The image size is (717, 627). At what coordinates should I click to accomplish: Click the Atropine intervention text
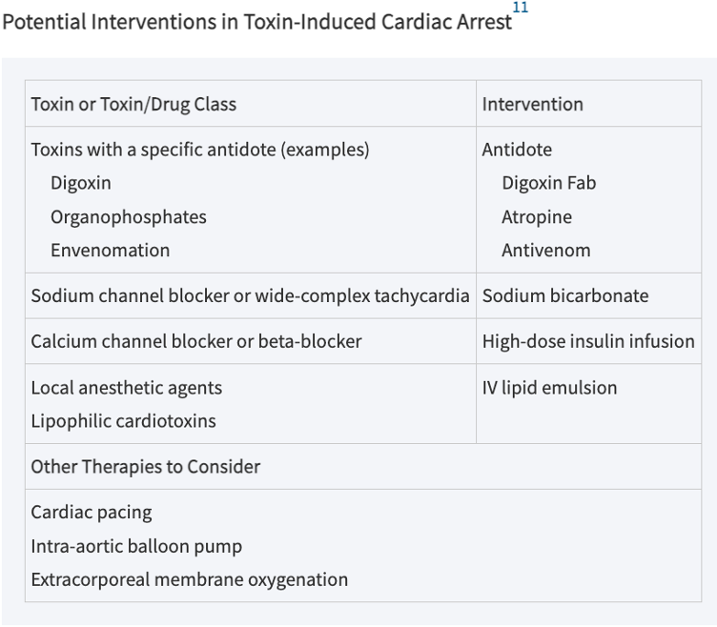click(x=537, y=217)
